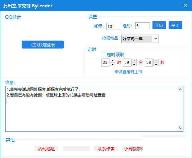
Task: Increase the minute value with up arrow
Action: 134,61
